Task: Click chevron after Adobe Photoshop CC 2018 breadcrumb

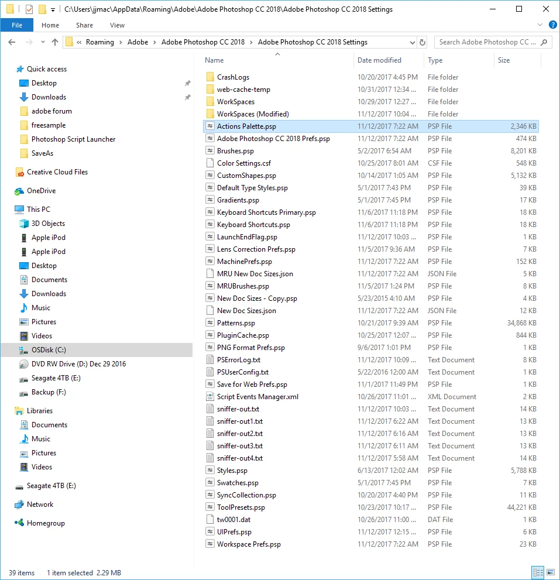Action: click(x=251, y=42)
